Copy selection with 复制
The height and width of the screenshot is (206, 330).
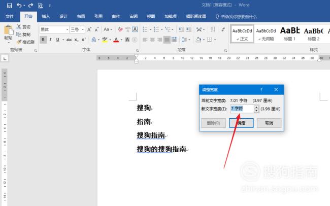coord(23,35)
